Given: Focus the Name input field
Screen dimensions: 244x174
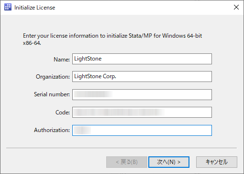Looking at the screenshot, I should tap(142, 59).
